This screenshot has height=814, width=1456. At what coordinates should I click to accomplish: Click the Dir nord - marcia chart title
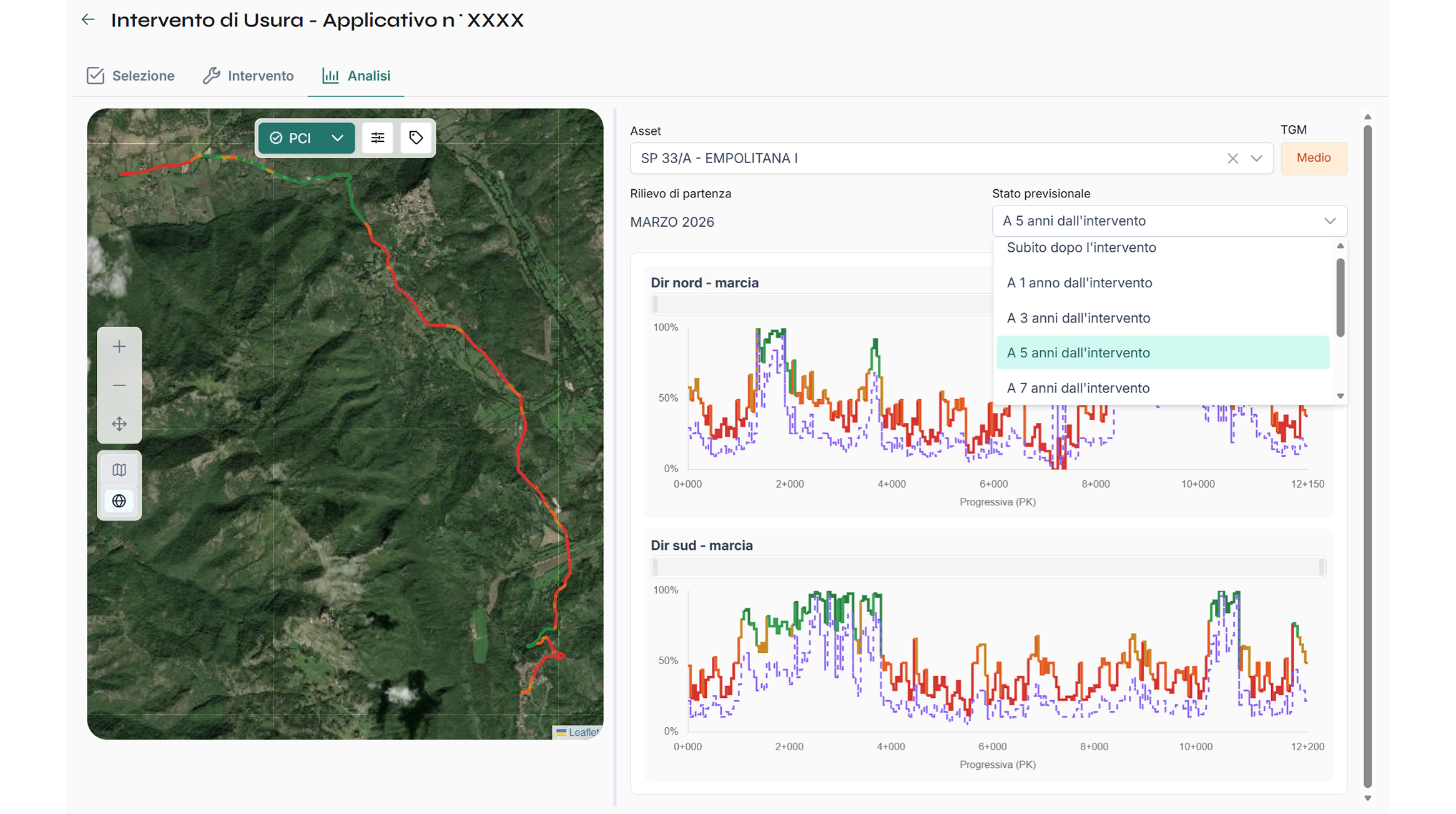[x=704, y=283]
